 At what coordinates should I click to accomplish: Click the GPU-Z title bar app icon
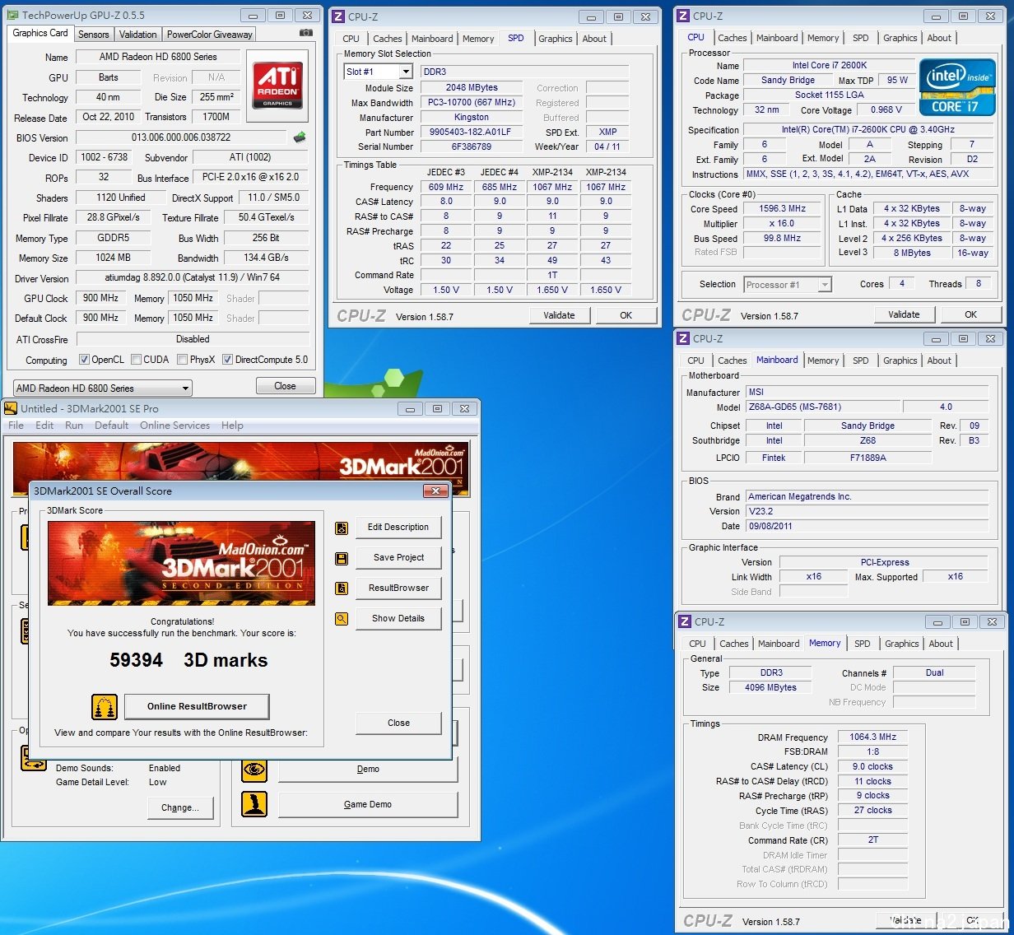(x=12, y=15)
